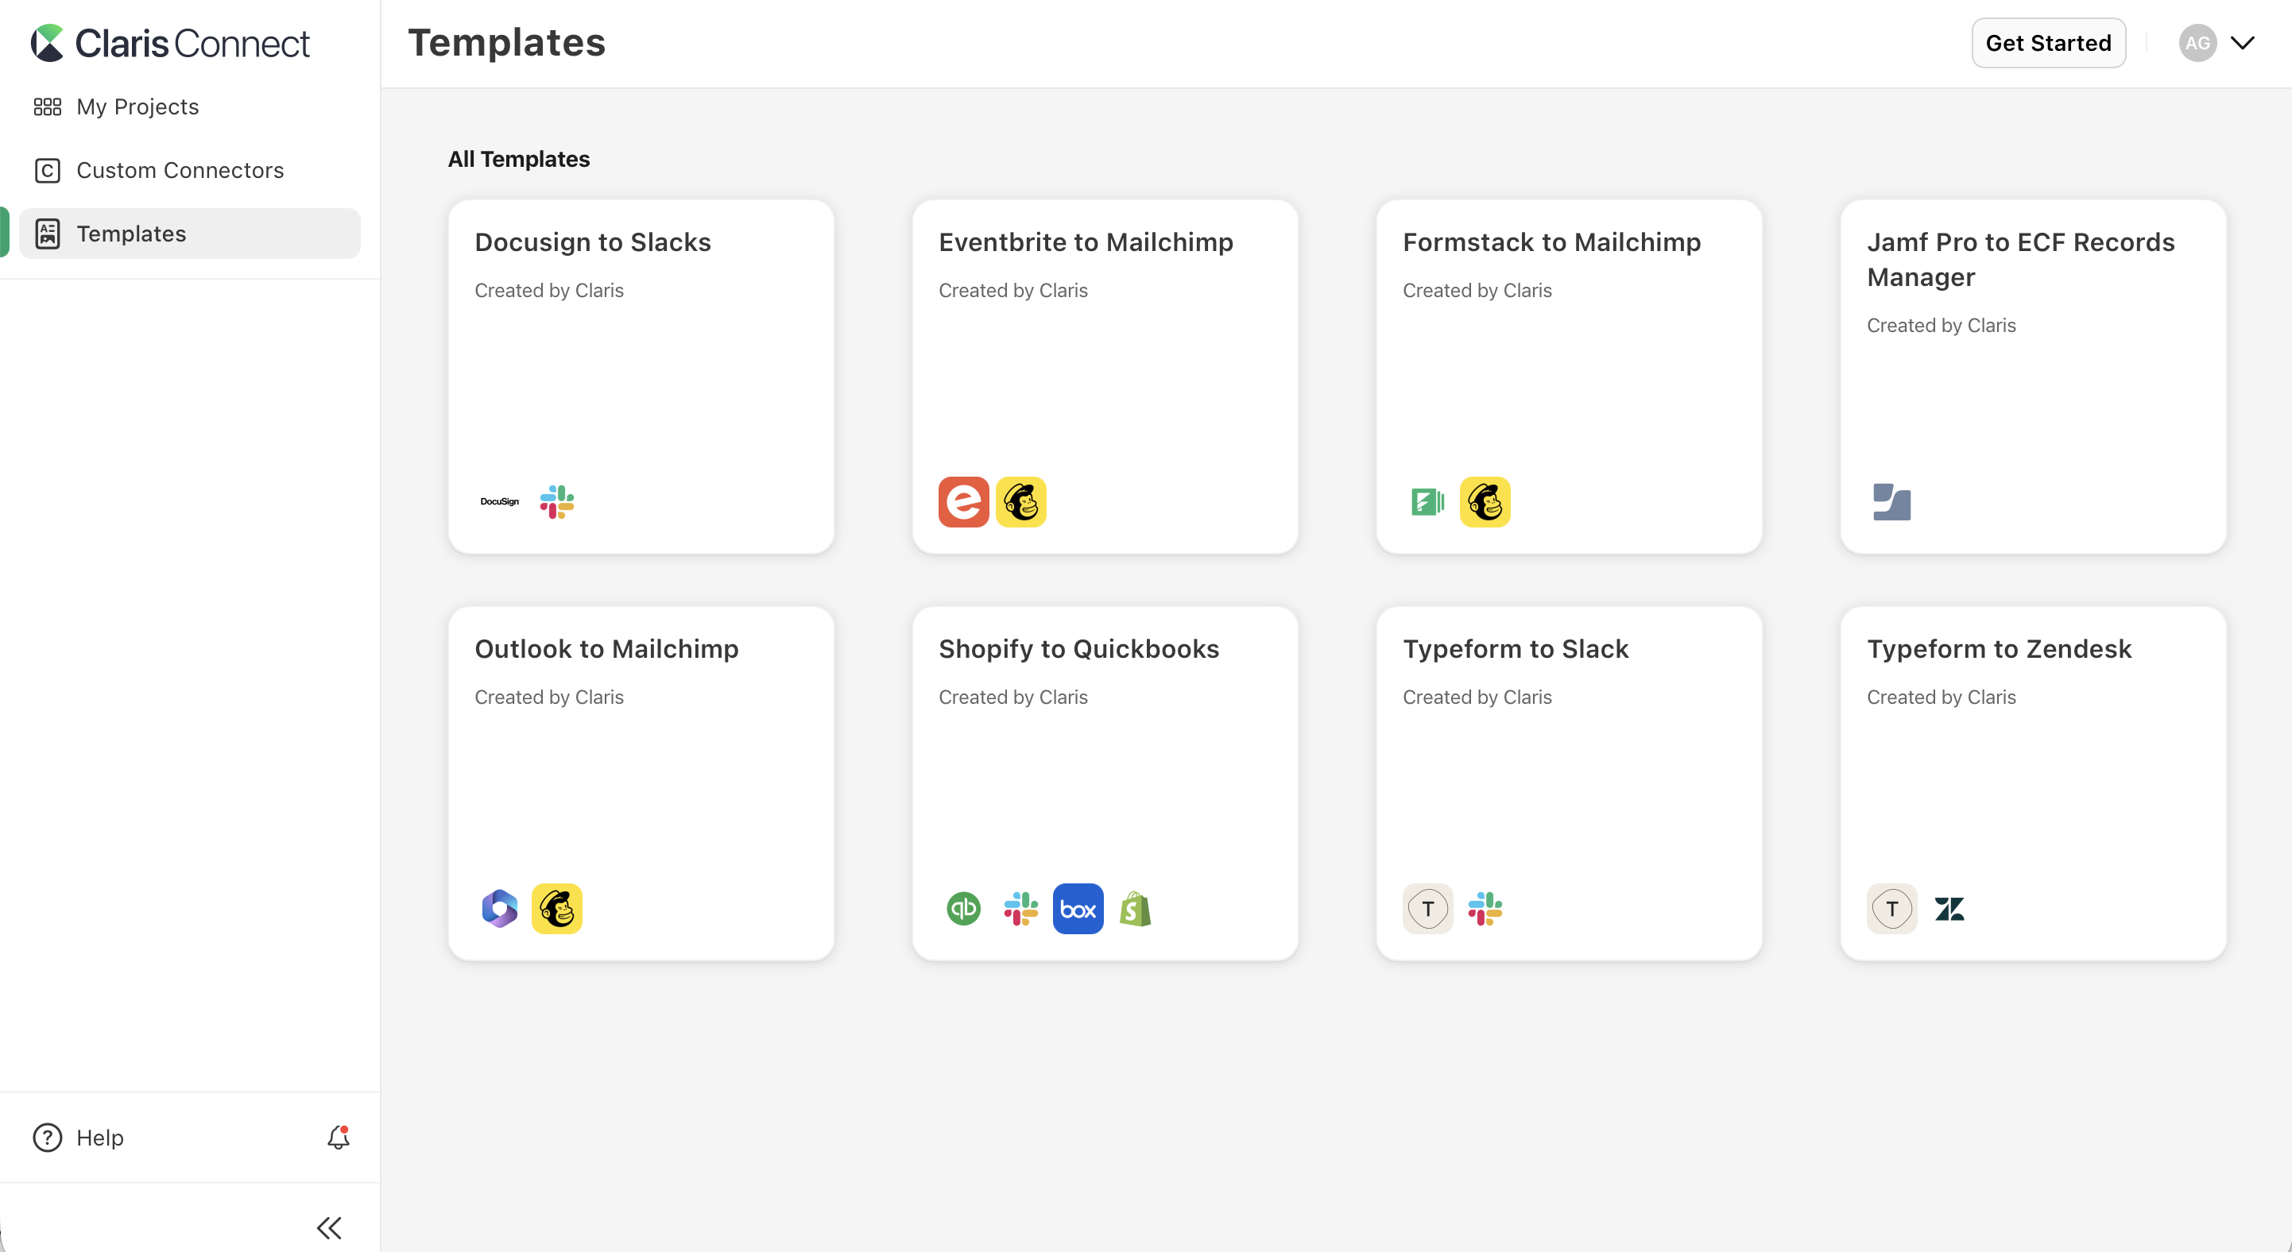Expand the account dropdown next to AG avatar
Screen dimensions: 2292x1252
(x=2245, y=42)
